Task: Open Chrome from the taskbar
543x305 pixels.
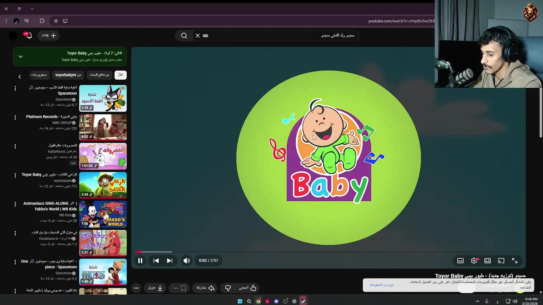Action: tap(258, 301)
